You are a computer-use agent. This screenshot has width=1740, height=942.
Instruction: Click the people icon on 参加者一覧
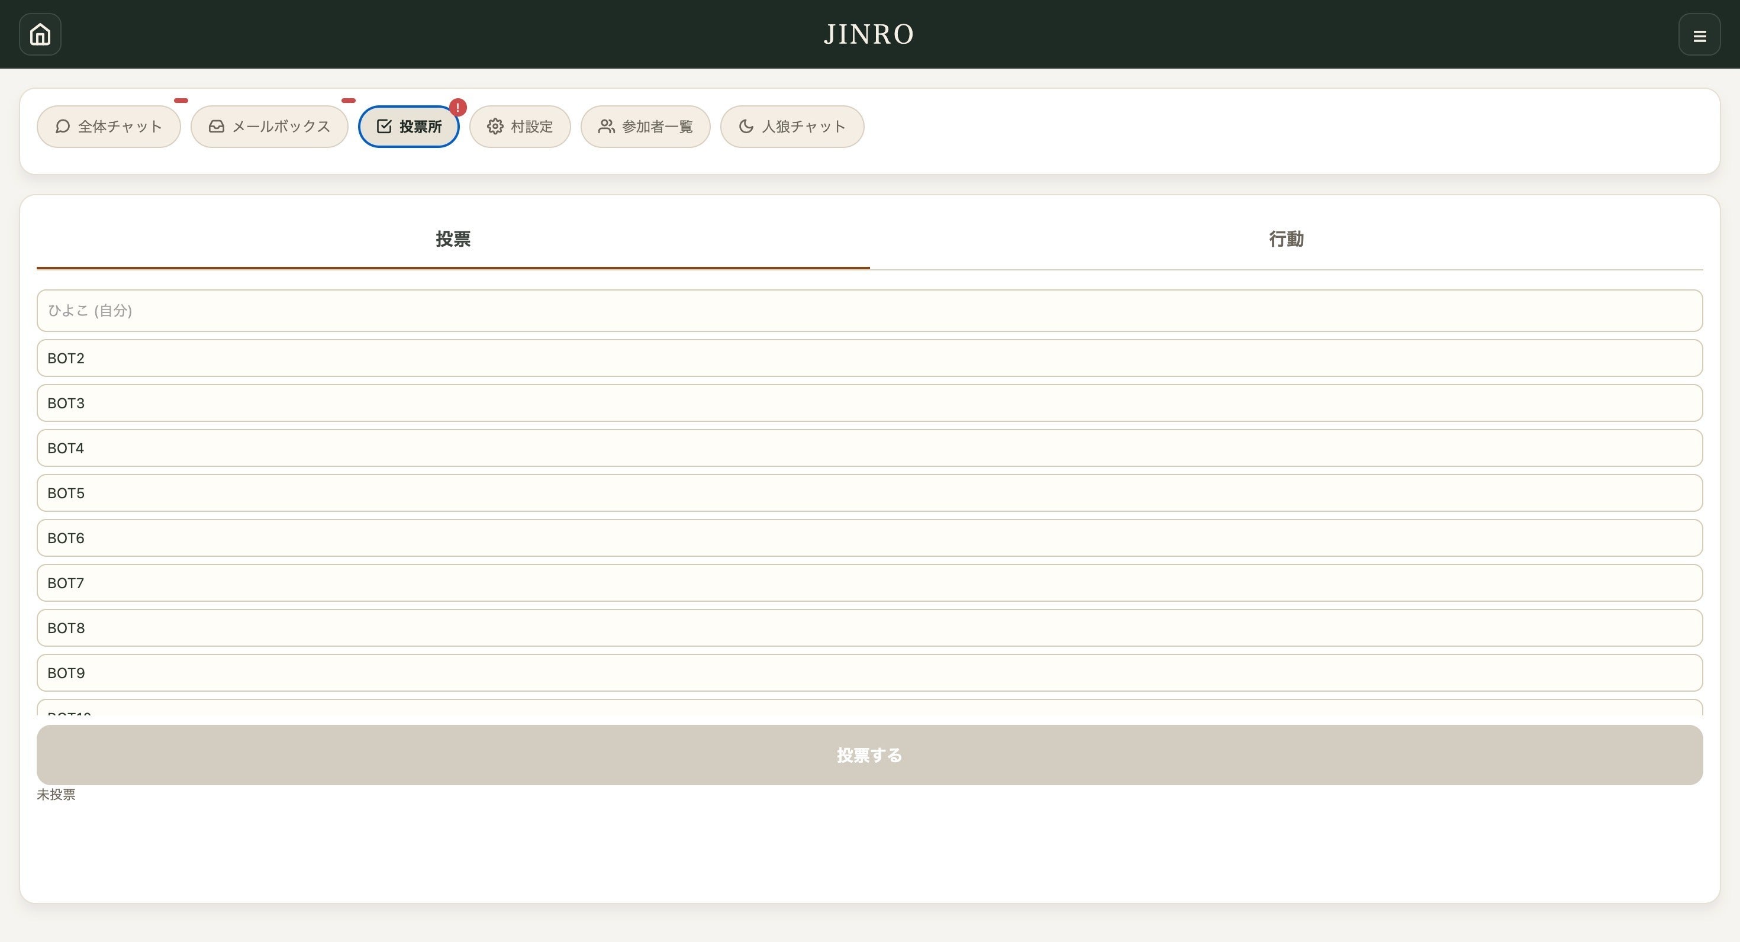(606, 126)
